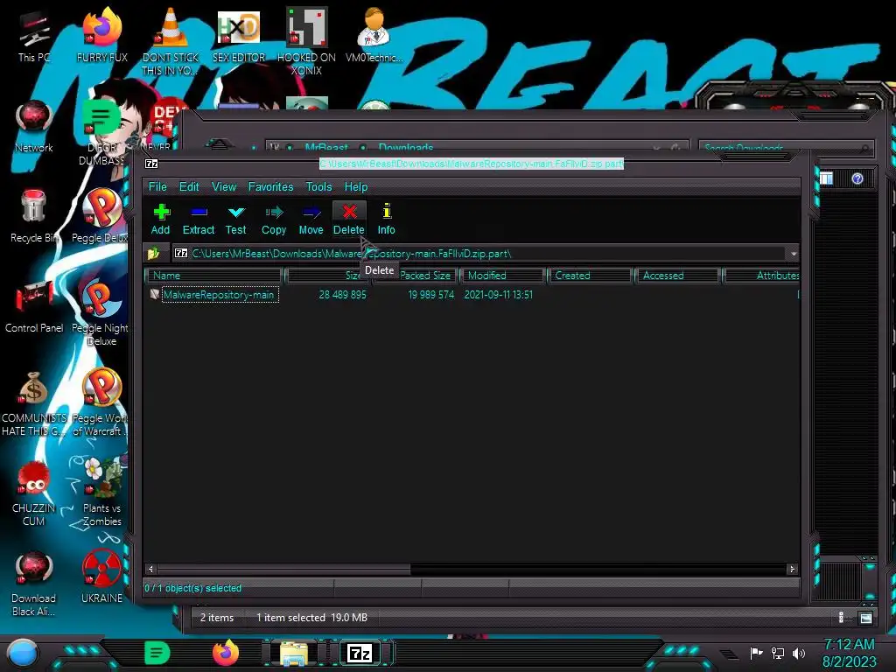This screenshot has height=672, width=896.
Task: Click the horizontal scrollbar right arrow
Action: click(x=792, y=569)
